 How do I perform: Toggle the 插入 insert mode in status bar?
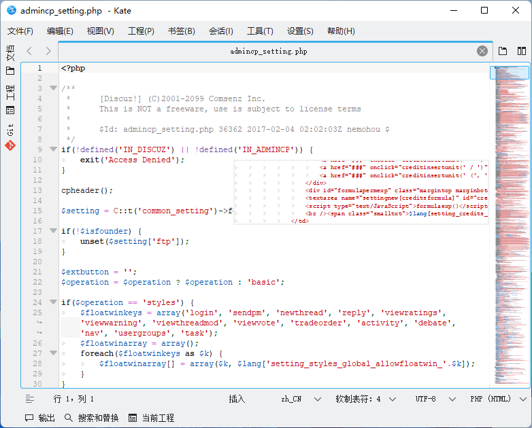click(237, 399)
